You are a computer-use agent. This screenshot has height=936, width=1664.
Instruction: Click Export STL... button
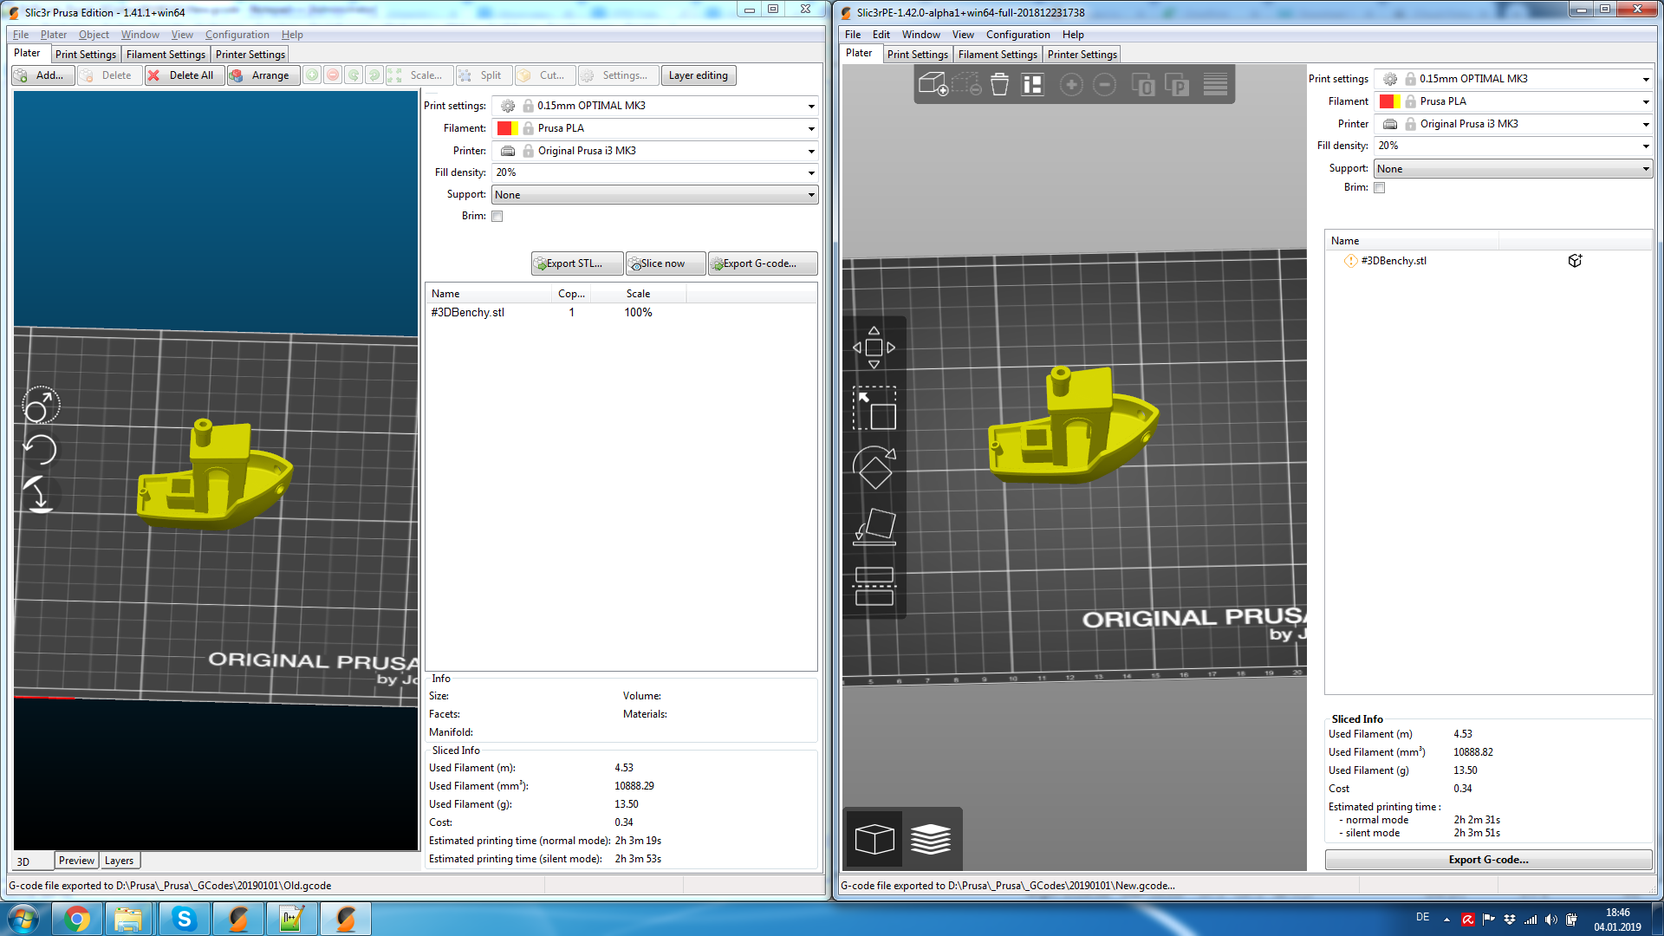(576, 263)
